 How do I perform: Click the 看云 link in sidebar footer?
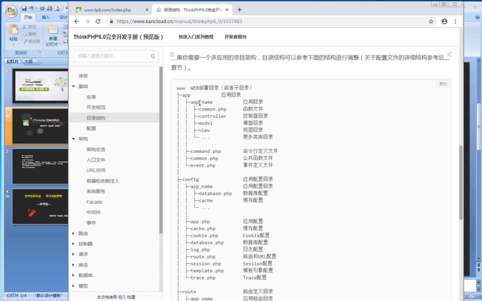(x=122, y=297)
